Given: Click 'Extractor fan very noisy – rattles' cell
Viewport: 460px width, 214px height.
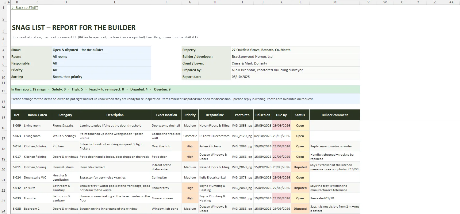Looking at the screenshot, I should point(115,177).
